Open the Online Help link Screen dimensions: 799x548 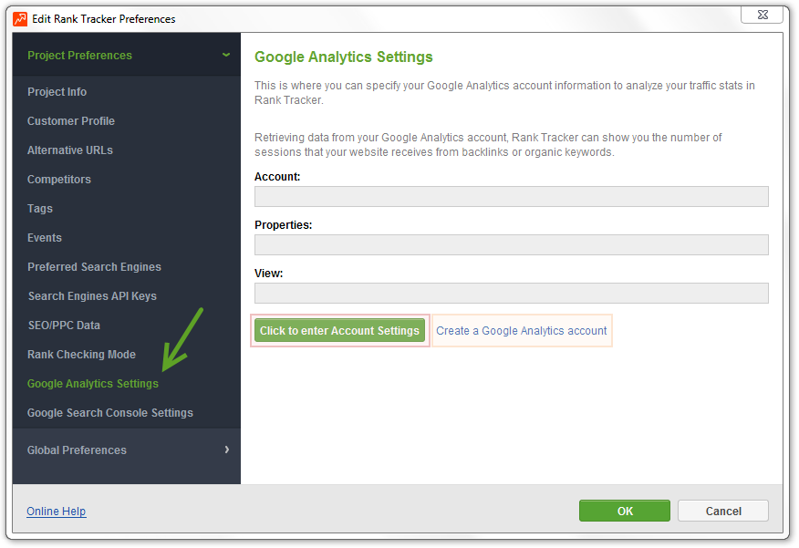56,511
